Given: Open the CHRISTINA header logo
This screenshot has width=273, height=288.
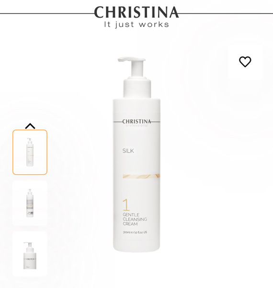Looking at the screenshot, I should click(x=136, y=12).
